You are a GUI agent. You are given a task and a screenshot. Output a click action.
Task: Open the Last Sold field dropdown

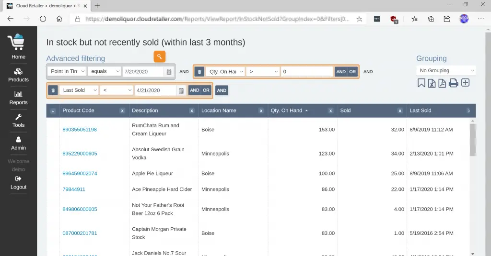click(79, 90)
